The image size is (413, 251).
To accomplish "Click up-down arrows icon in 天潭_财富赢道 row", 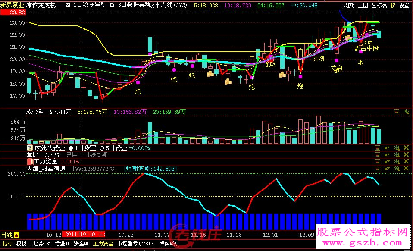I will 387,169.
